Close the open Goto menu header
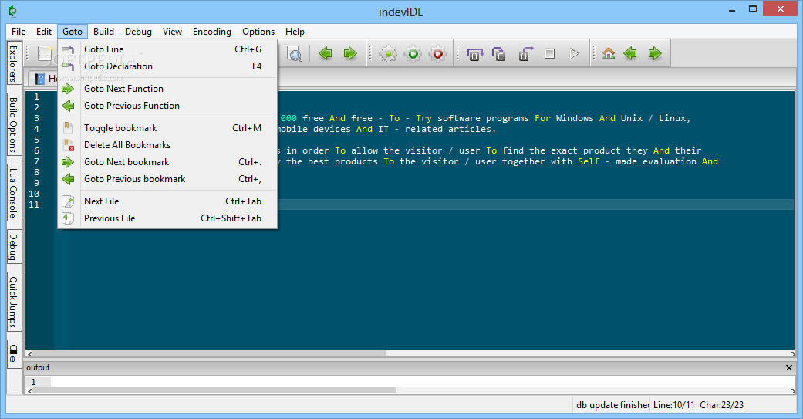 click(x=73, y=31)
